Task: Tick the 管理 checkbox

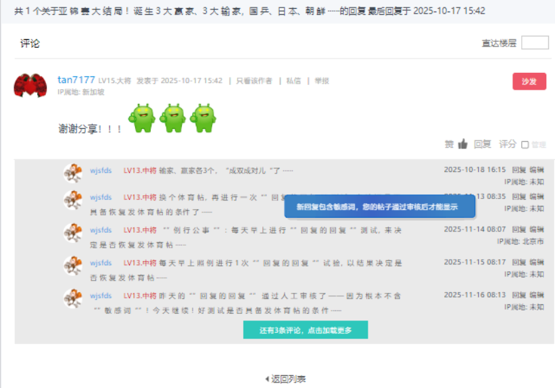Action: pos(525,144)
